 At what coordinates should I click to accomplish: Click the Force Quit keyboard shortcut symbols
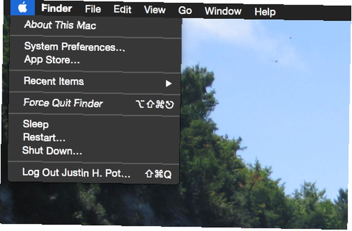(x=155, y=104)
